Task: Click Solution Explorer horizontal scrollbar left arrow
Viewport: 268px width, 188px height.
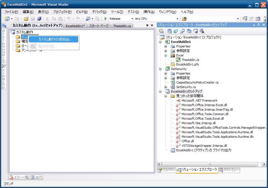Action: coord(159,164)
